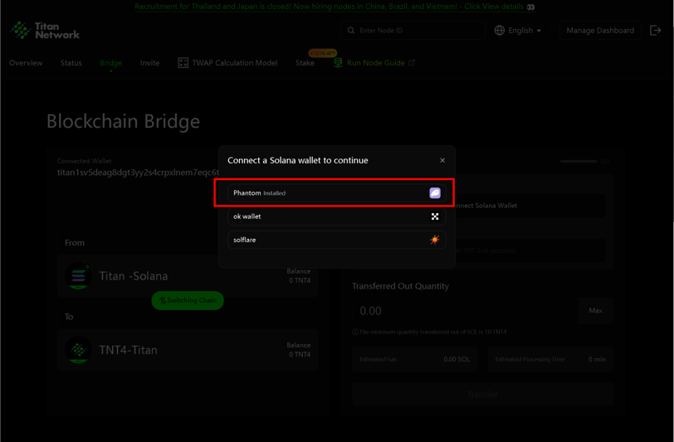Select the Bridge tab
The image size is (674, 442).
111,63
